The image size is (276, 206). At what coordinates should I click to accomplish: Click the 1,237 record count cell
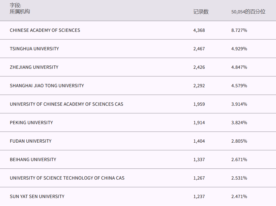click(199, 197)
